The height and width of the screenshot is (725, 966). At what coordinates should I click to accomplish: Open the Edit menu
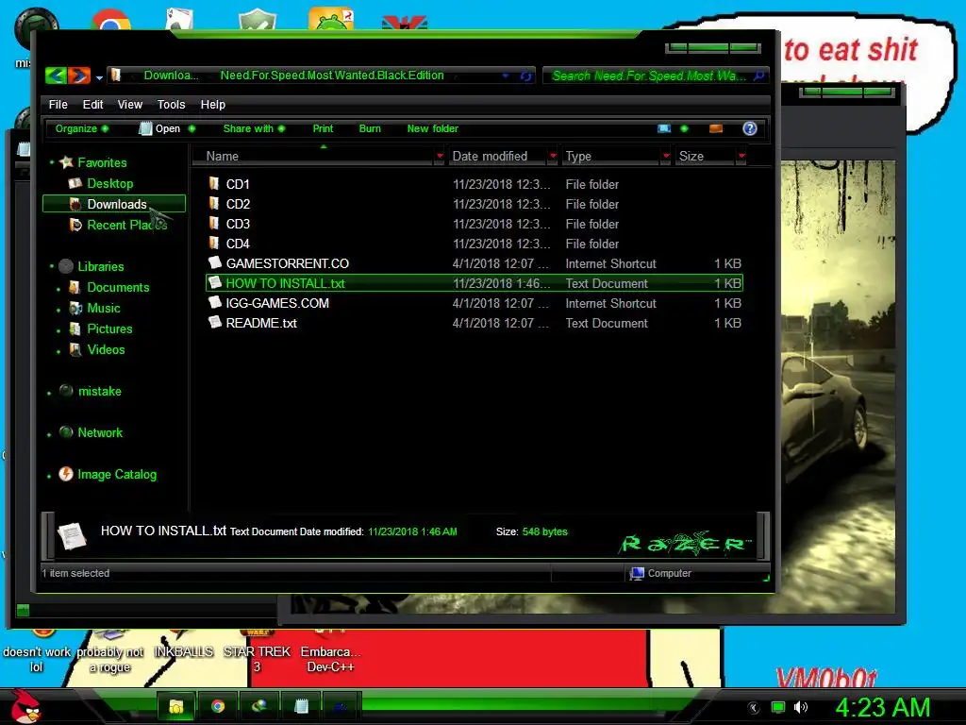click(x=93, y=104)
